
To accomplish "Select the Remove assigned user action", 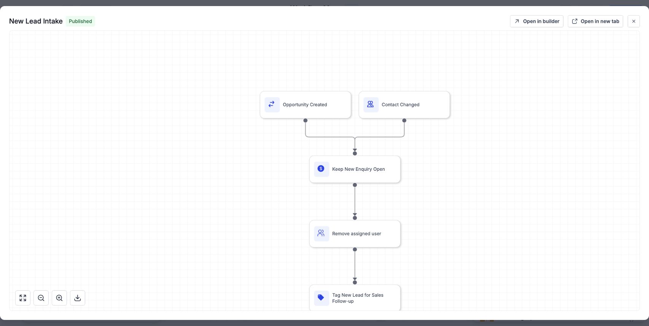I will 355,234.
